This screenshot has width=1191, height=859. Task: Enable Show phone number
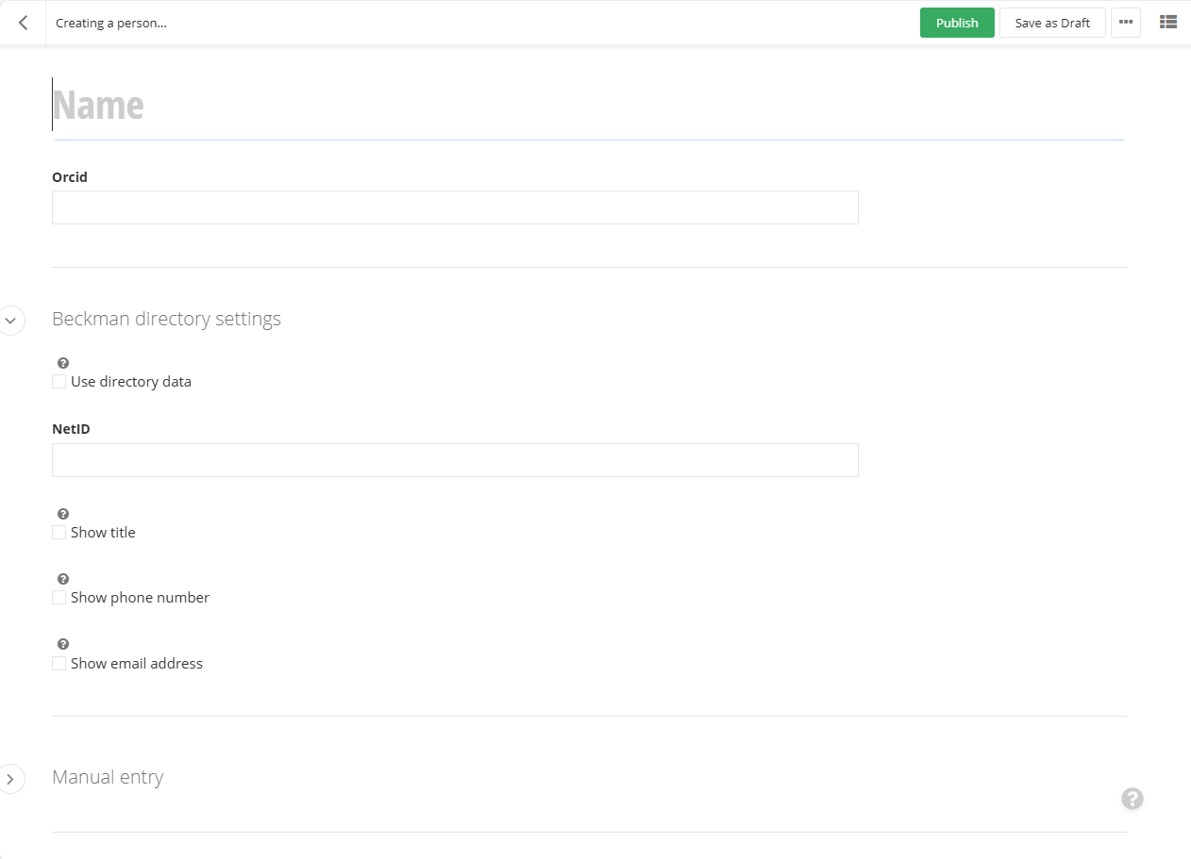tap(59, 597)
